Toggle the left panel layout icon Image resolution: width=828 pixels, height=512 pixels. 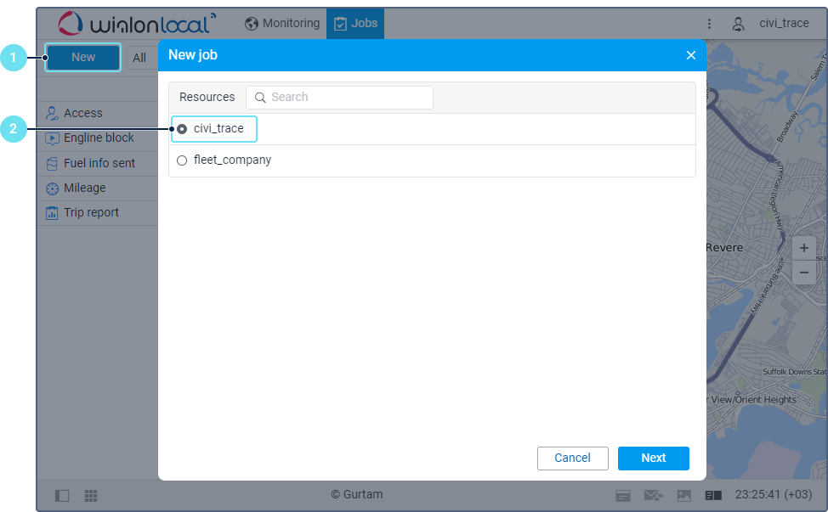click(x=62, y=495)
